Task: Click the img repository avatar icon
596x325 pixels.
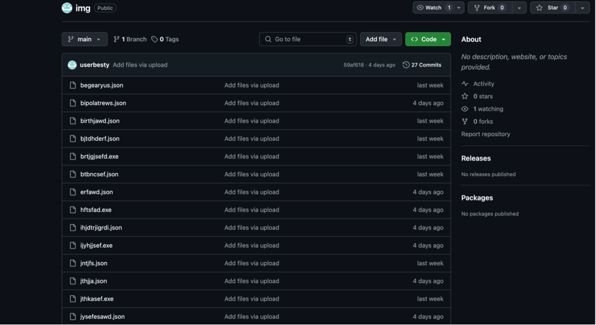Action: pos(67,8)
